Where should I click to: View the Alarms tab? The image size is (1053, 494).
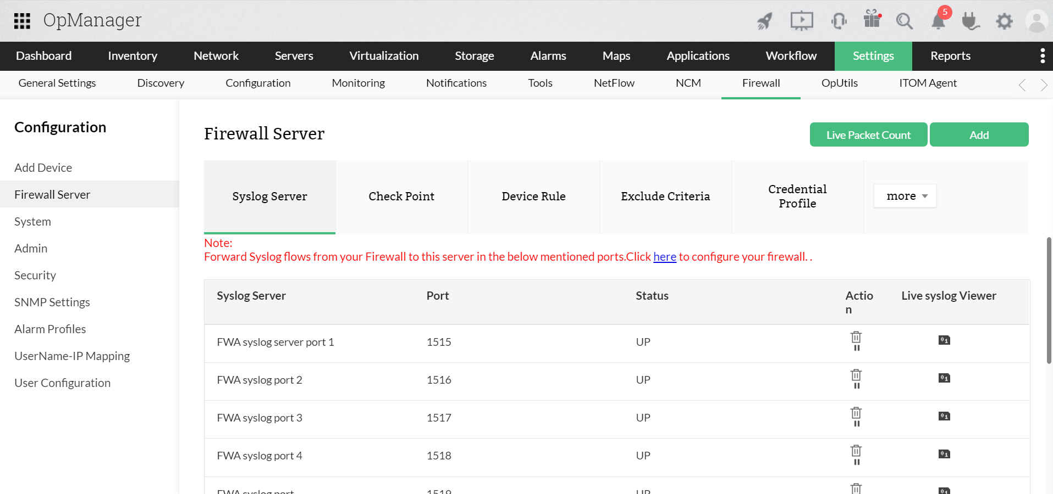pyautogui.click(x=548, y=56)
